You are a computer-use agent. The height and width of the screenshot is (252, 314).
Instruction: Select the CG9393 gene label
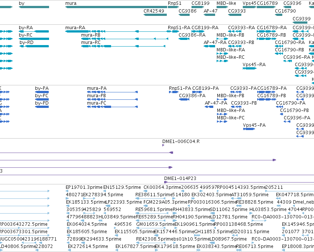(x=237, y=11)
